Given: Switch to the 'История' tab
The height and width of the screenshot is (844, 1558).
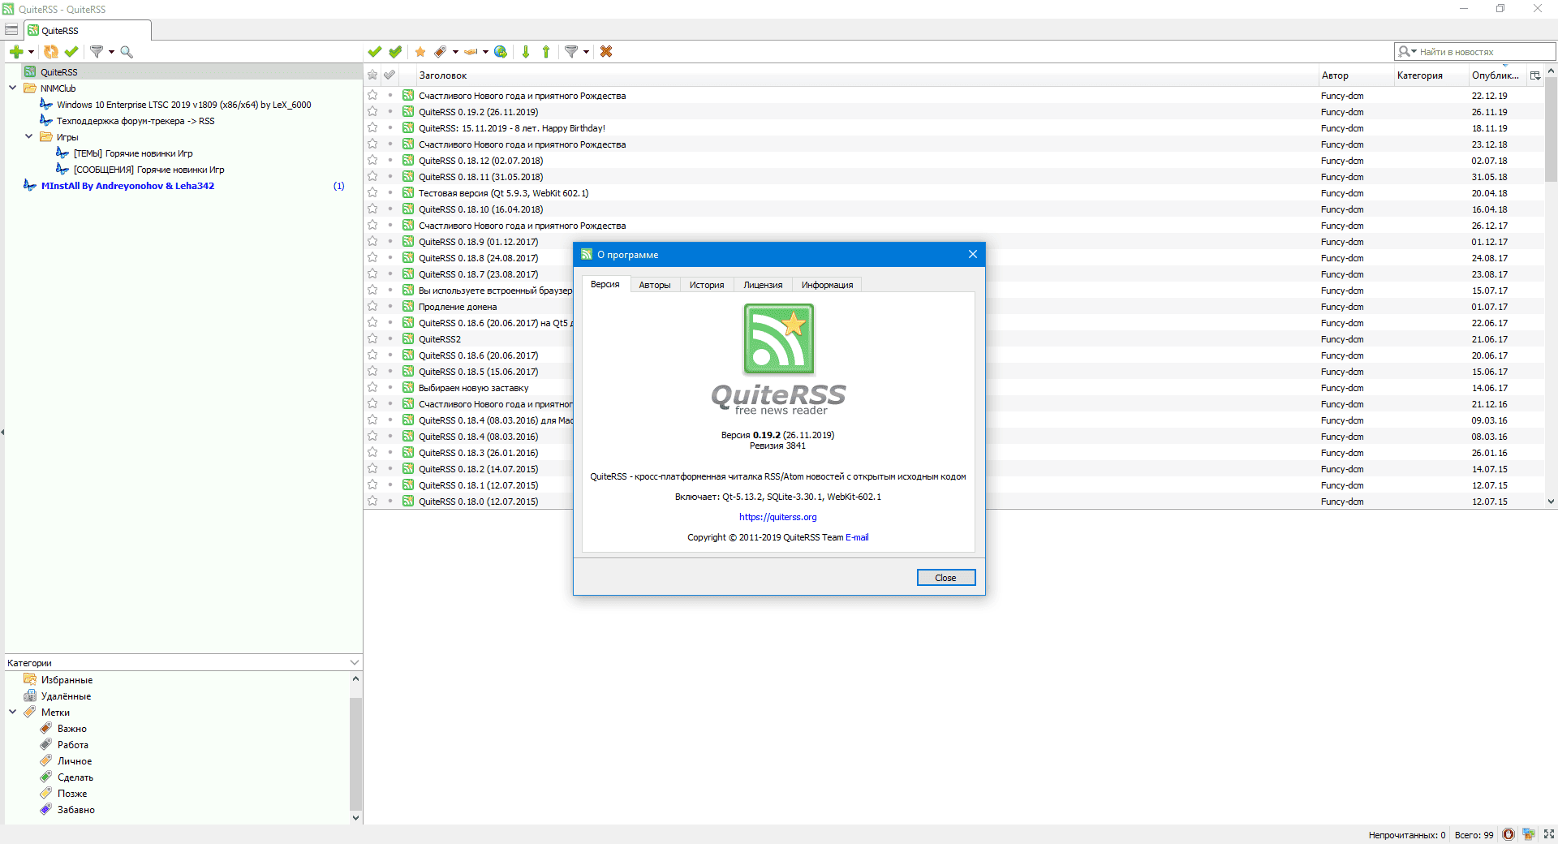Looking at the screenshot, I should [x=707, y=285].
